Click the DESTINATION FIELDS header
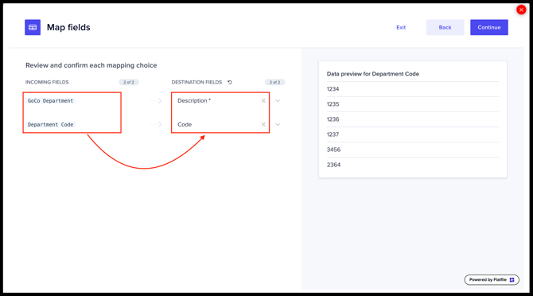The image size is (533, 296). click(x=196, y=82)
